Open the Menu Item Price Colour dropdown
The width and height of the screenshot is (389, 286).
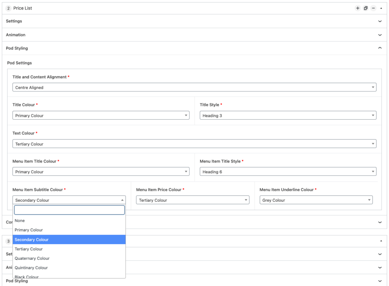point(193,200)
